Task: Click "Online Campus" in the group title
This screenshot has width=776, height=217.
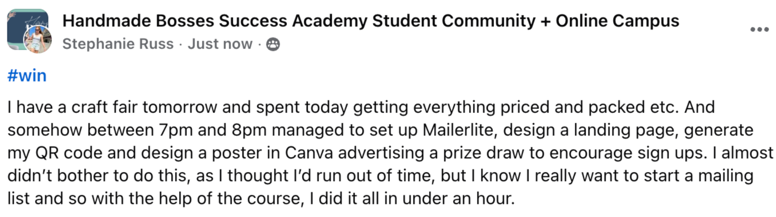Action: [617, 21]
